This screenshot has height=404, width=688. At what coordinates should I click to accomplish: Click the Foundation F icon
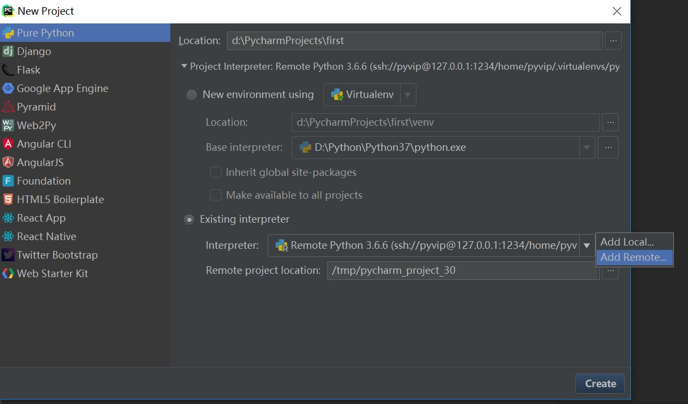point(8,181)
